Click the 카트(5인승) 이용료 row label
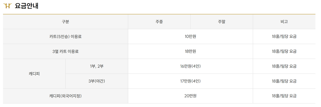The image size is (321, 107). pyautogui.click(x=65, y=37)
